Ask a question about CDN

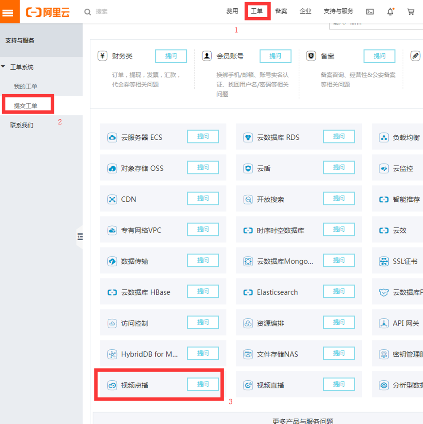click(x=203, y=199)
